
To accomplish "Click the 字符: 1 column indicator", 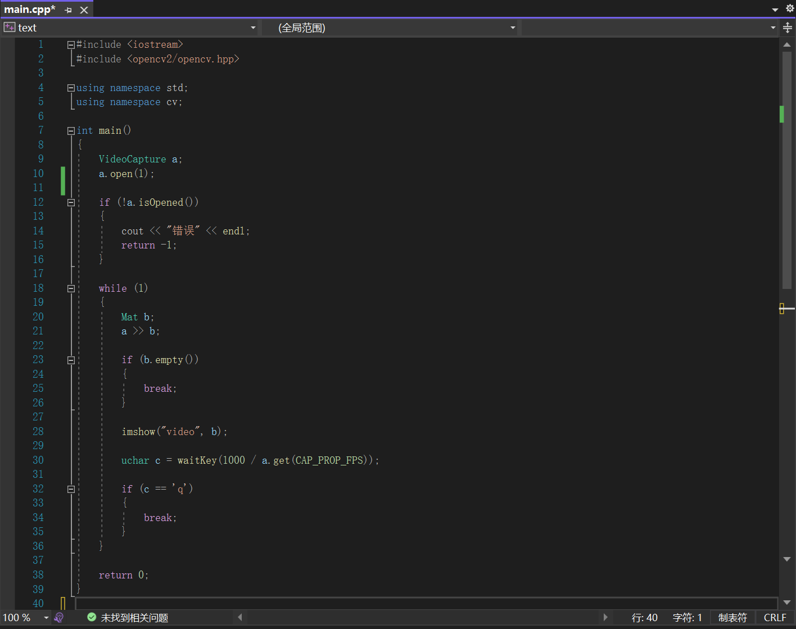I will (x=687, y=618).
